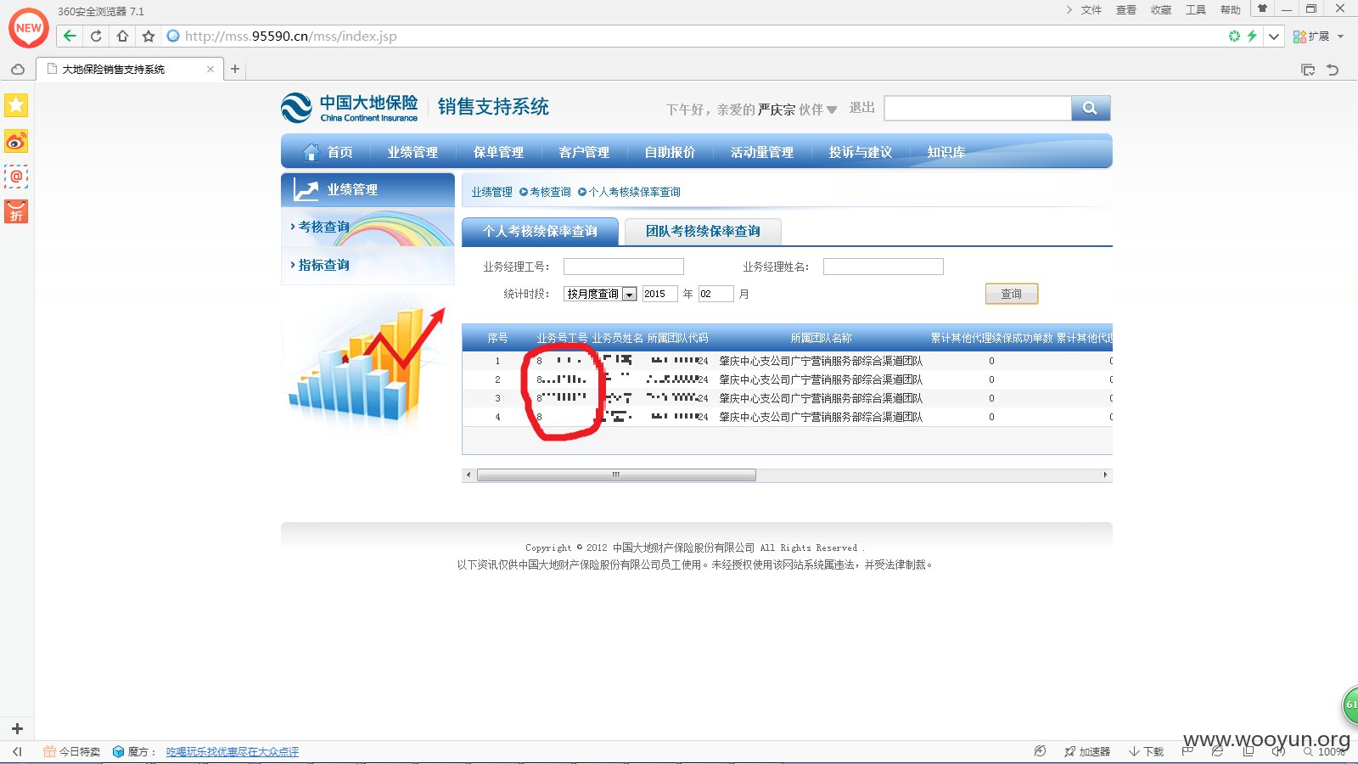Click the scrollbar left arrow under table
The image size is (1358, 764).
tap(469, 475)
